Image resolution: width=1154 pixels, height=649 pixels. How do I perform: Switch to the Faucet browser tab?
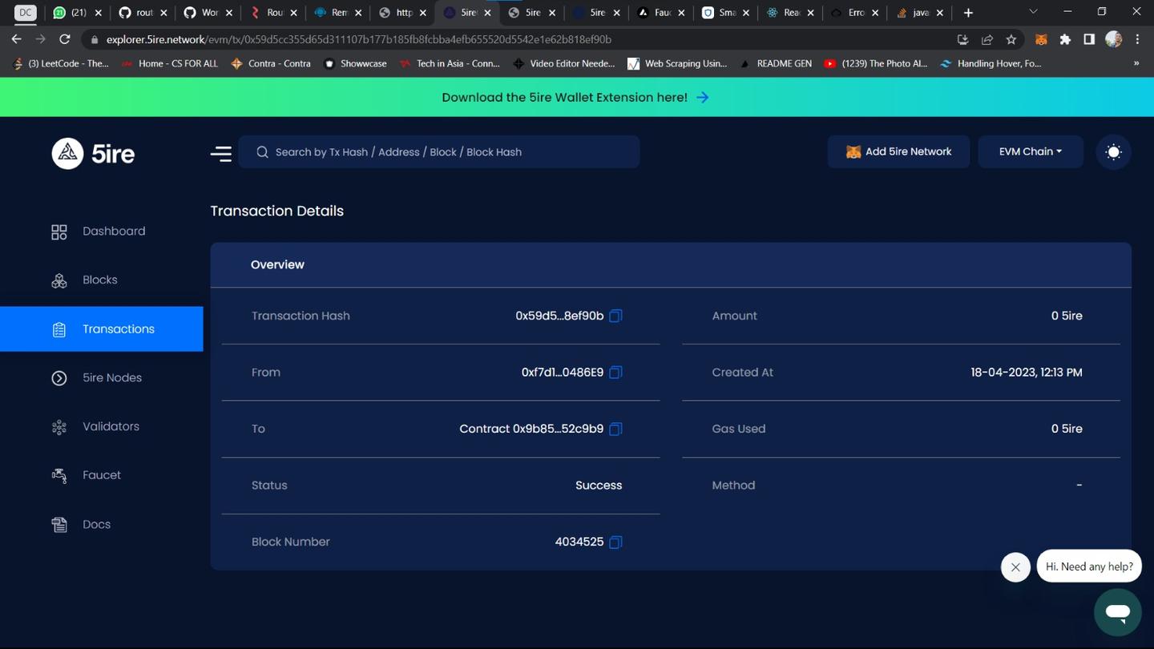tap(660, 13)
